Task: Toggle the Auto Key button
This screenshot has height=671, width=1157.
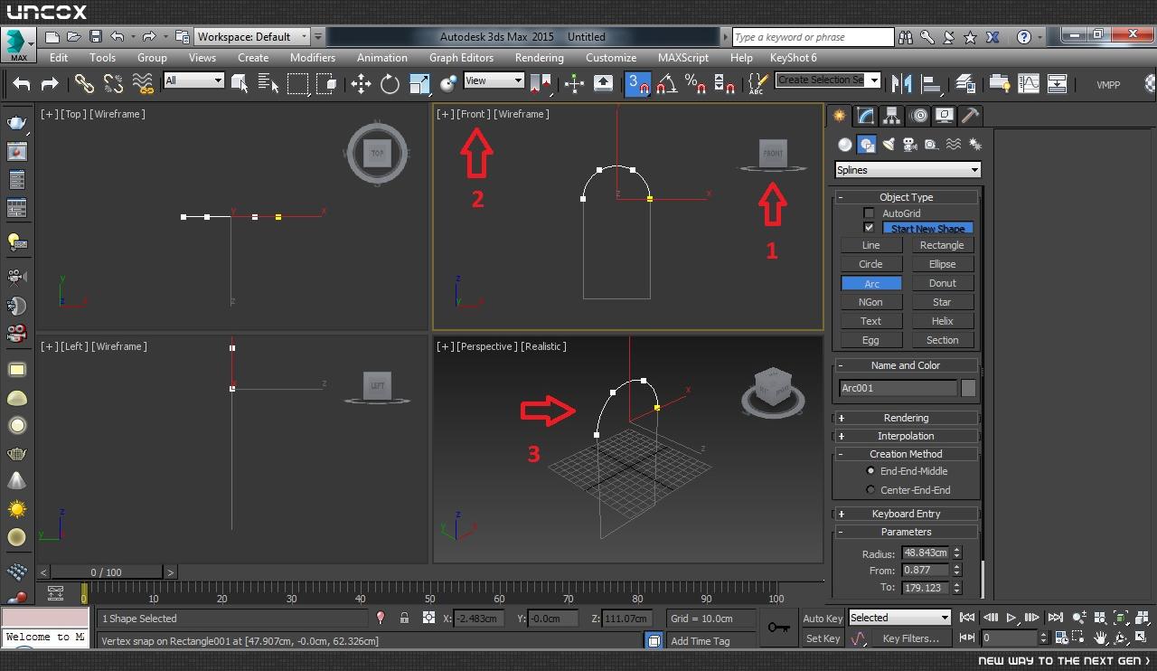Action: coord(823,619)
